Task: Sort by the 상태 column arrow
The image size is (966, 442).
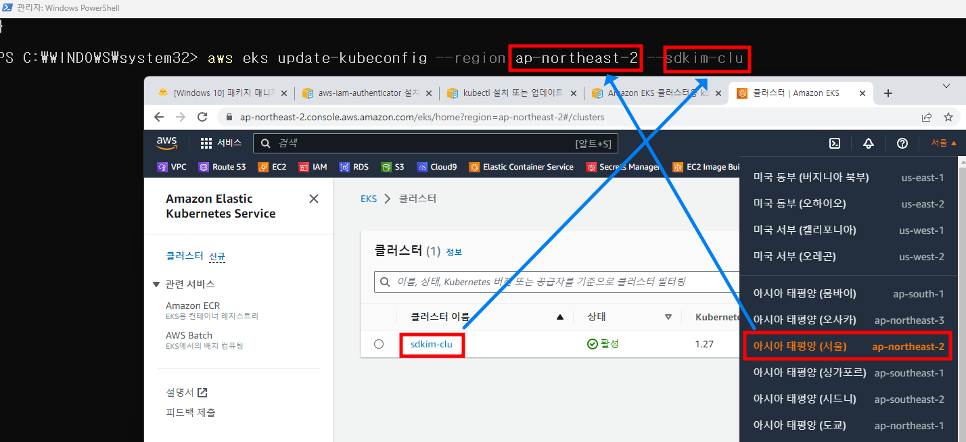Action: (668, 317)
